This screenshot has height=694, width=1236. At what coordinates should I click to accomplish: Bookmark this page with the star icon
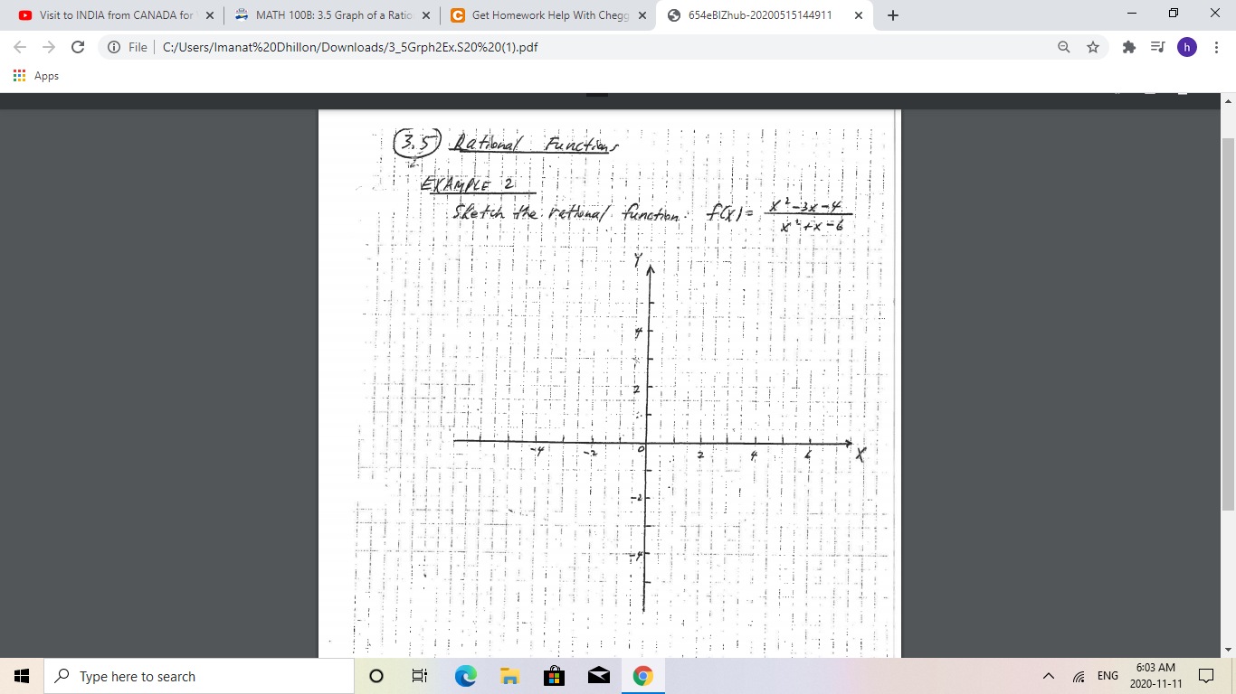1092,47
